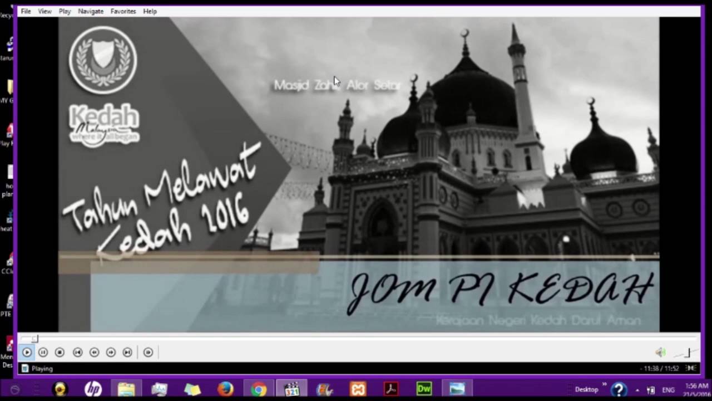
Task: Open the photo gallery taskbar icon
Action: click(159, 389)
